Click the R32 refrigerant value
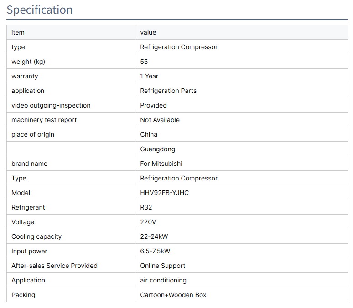 pyautogui.click(x=146, y=207)
